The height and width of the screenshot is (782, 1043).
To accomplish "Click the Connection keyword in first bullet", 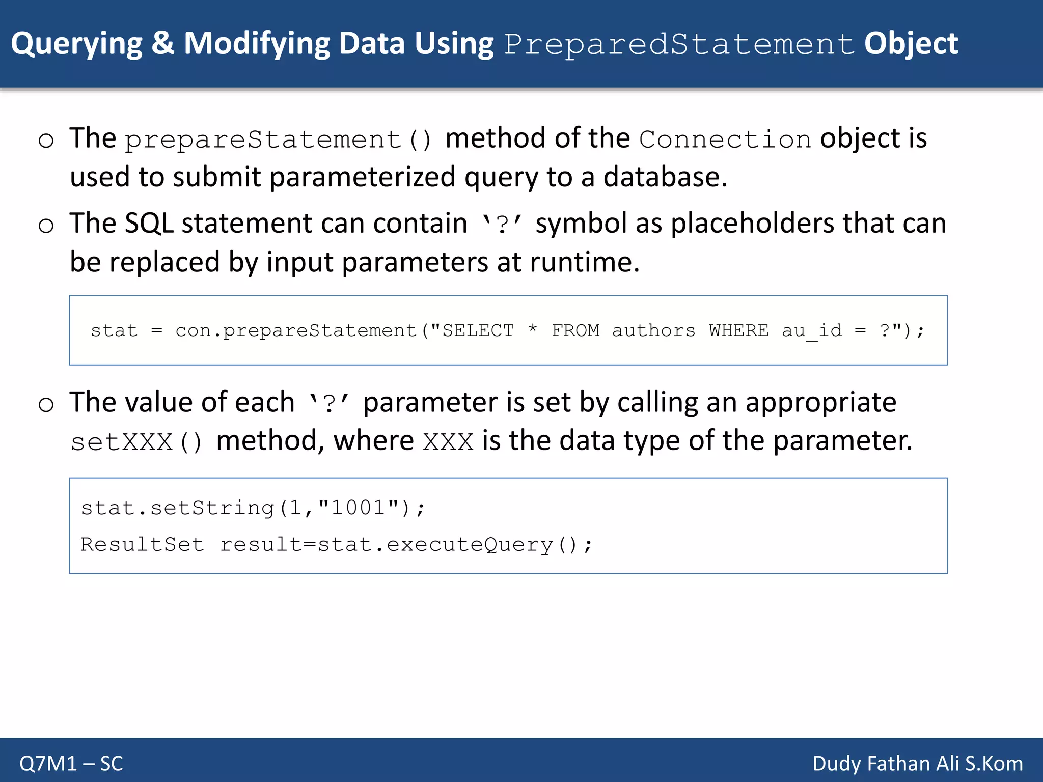I will [725, 139].
